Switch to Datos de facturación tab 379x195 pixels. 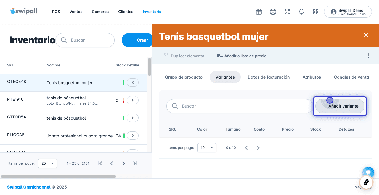tap(269, 77)
